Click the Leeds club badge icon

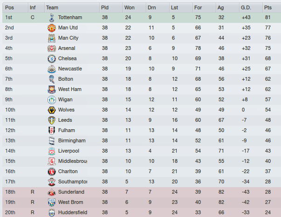(x=51, y=120)
